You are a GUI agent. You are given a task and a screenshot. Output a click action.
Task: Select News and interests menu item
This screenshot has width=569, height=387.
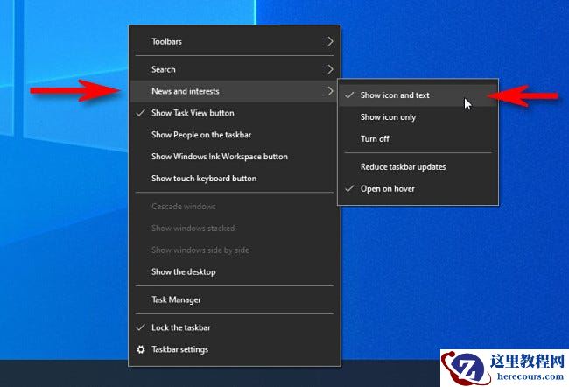click(x=235, y=91)
